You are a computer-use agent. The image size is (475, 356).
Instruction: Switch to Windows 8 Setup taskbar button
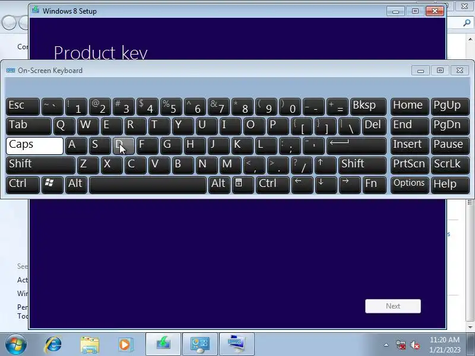(x=163, y=345)
